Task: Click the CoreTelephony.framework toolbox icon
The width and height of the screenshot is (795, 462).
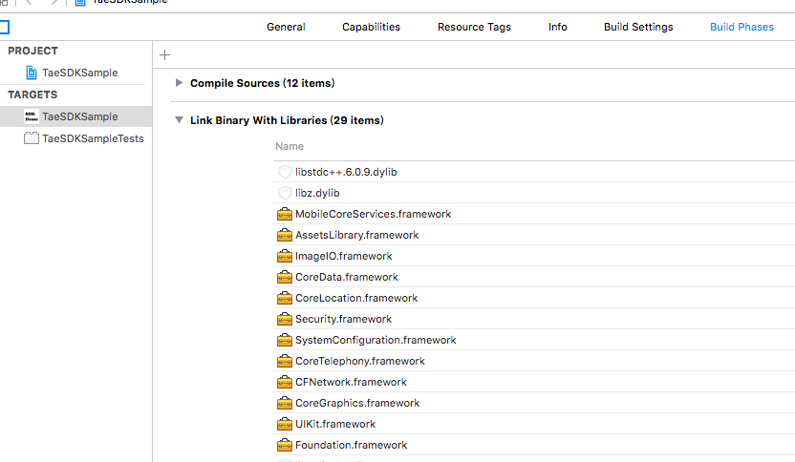Action: pyautogui.click(x=285, y=361)
